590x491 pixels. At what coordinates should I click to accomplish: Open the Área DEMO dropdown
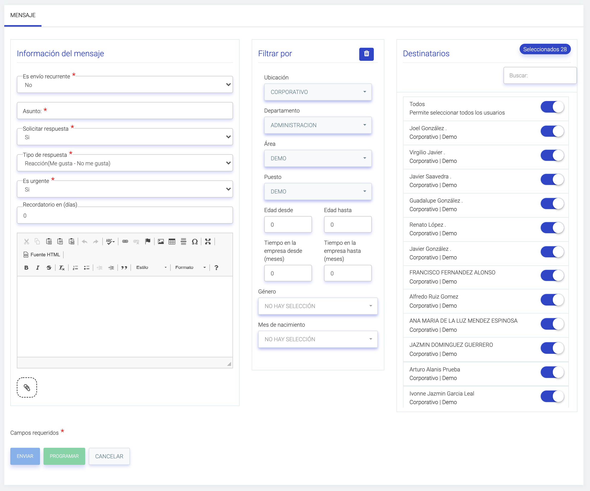[318, 158]
